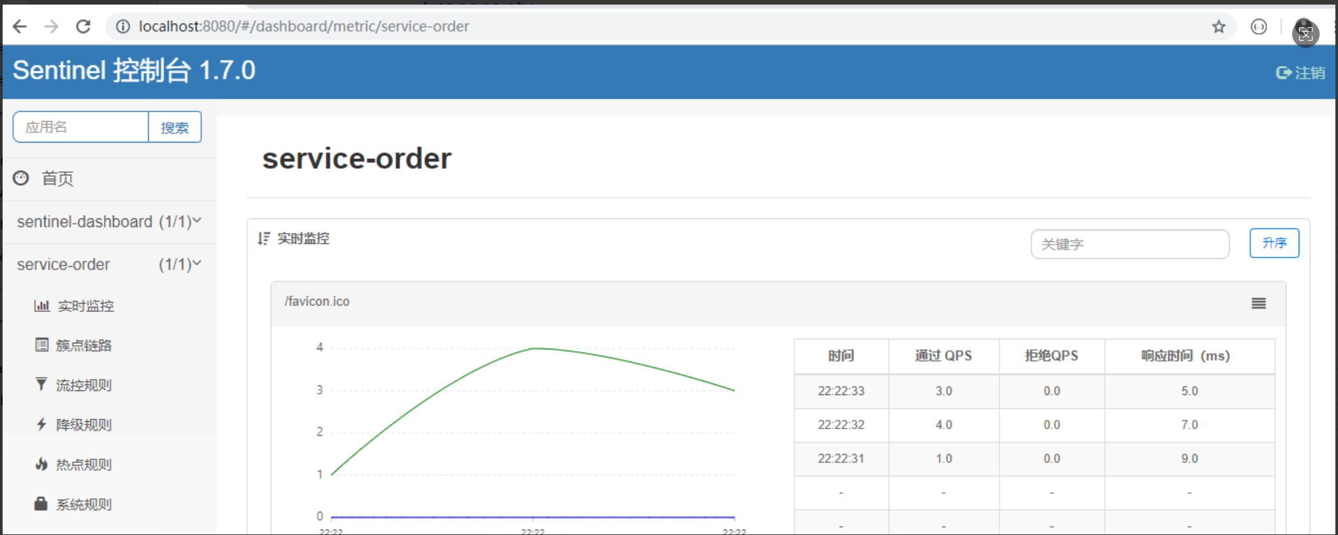Click the sort icon beside 实时监控 heading
The height and width of the screenshot is (535, 1338).
pyautogui.click(x=264, y=239)
